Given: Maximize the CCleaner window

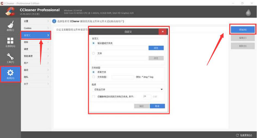Looking at the screenshot, I should click(x=242, y=3).
